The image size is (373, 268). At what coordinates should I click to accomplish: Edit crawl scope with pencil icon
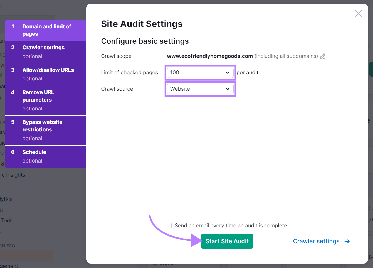pos(323,56)
